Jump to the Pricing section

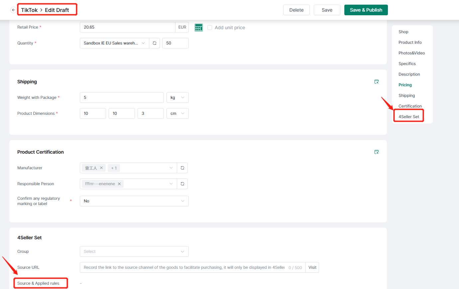(405, 85)
